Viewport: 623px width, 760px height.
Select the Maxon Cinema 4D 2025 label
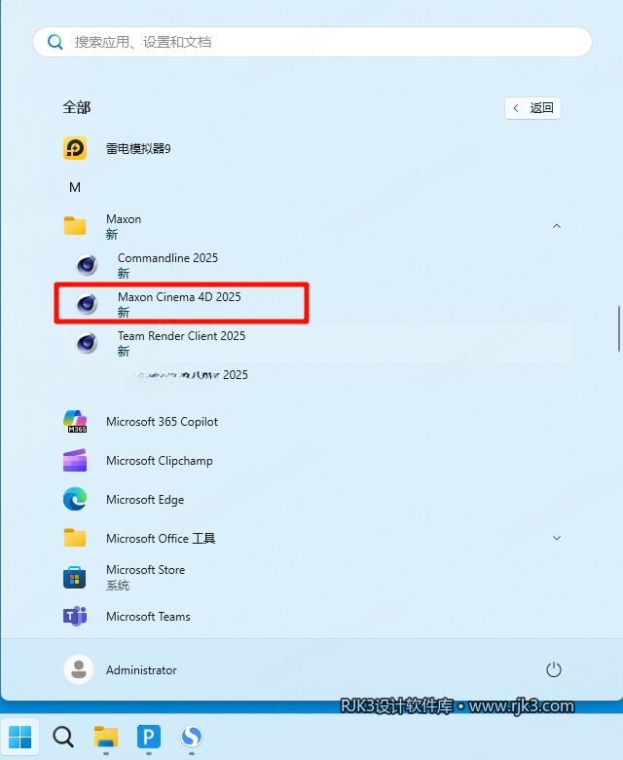coord(179,296)
